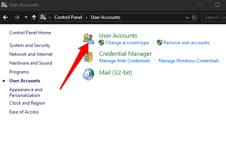
Task: Refresh the Control Panel view
Action: 194,17
